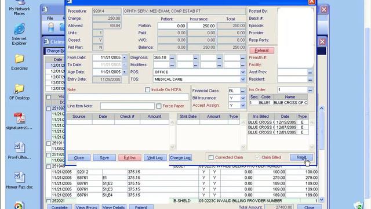371x209 pixels.
Task: Toggle Include On HCFA checkbox
Action: [148, 90]
